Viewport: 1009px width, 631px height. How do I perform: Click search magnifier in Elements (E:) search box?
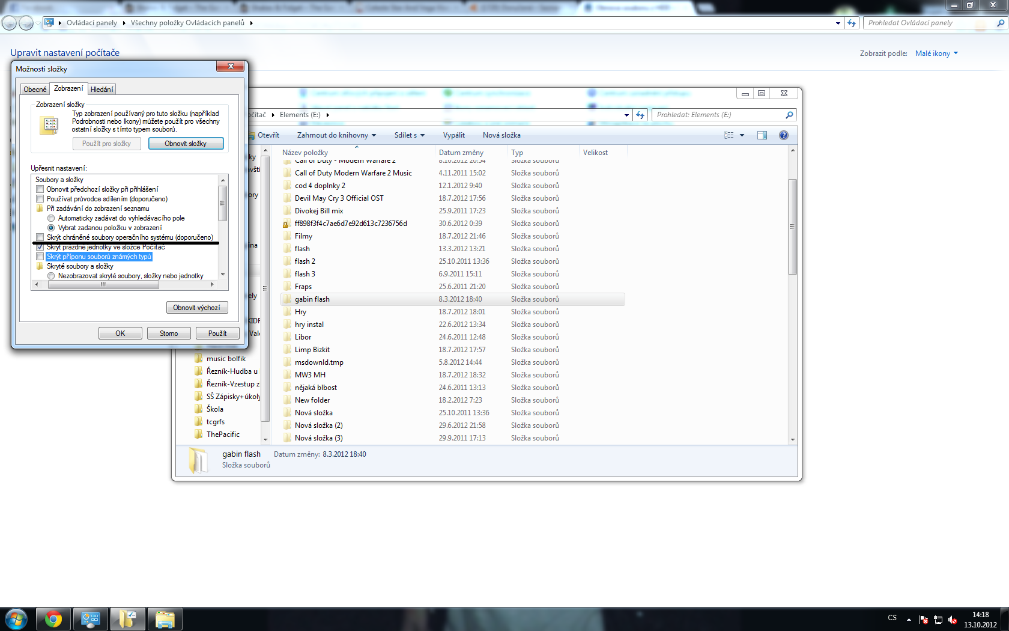point(789,115)
